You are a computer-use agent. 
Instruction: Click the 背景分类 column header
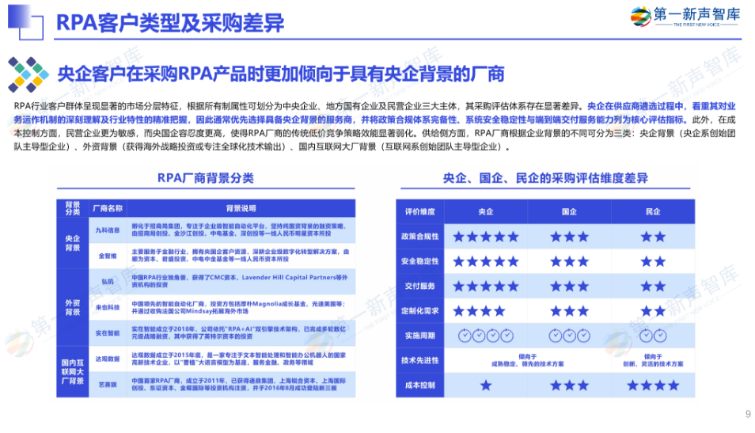pos(73,208)
